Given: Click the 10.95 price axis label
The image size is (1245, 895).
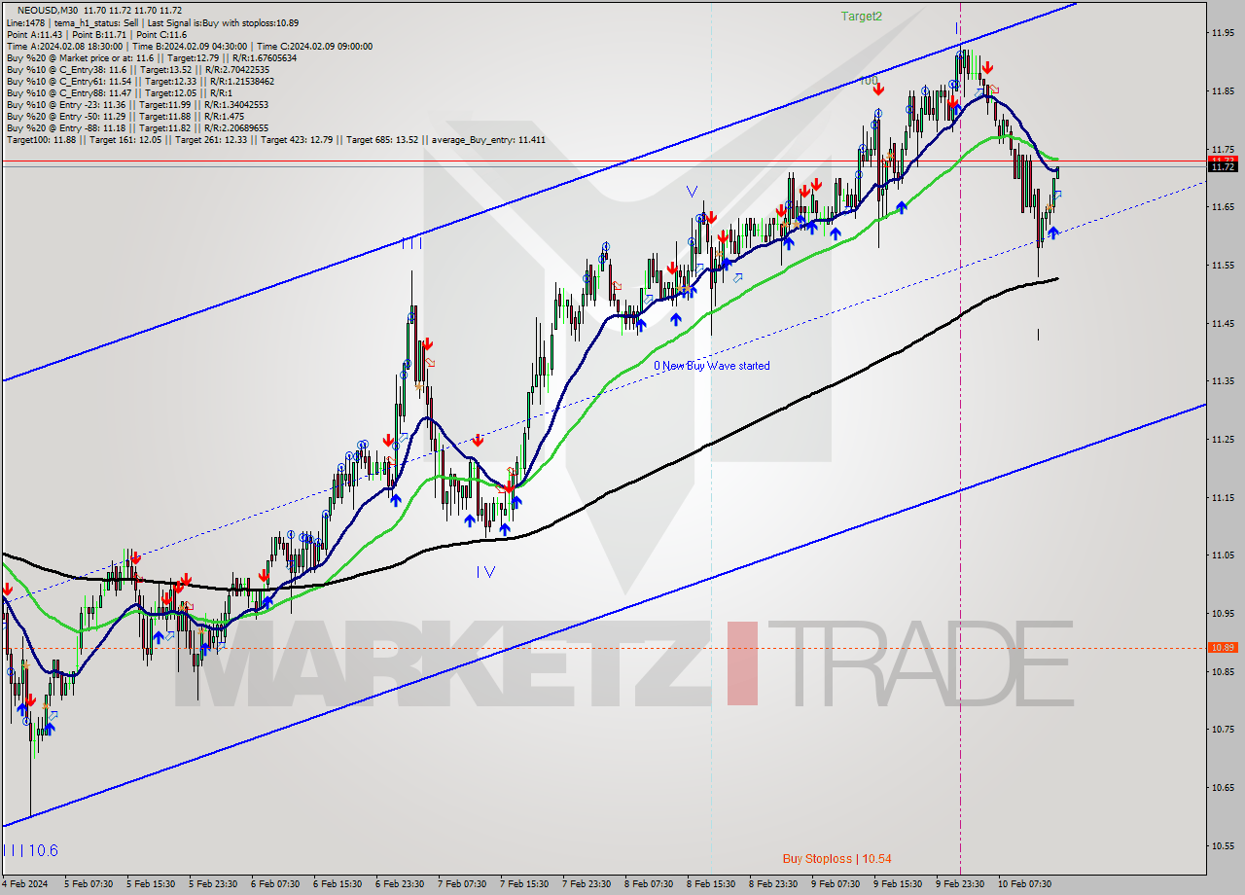Looking at the screenshot, I should click(1223, 614).
